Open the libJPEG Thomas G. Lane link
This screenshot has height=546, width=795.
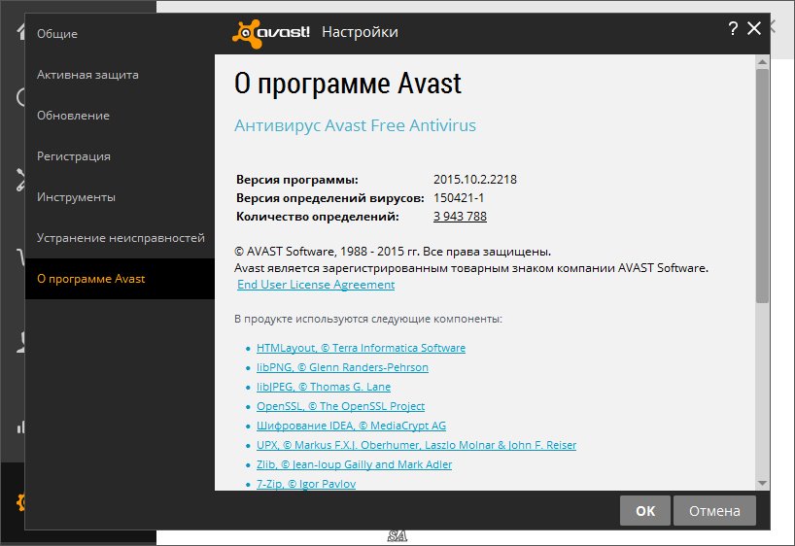point(324,387)
